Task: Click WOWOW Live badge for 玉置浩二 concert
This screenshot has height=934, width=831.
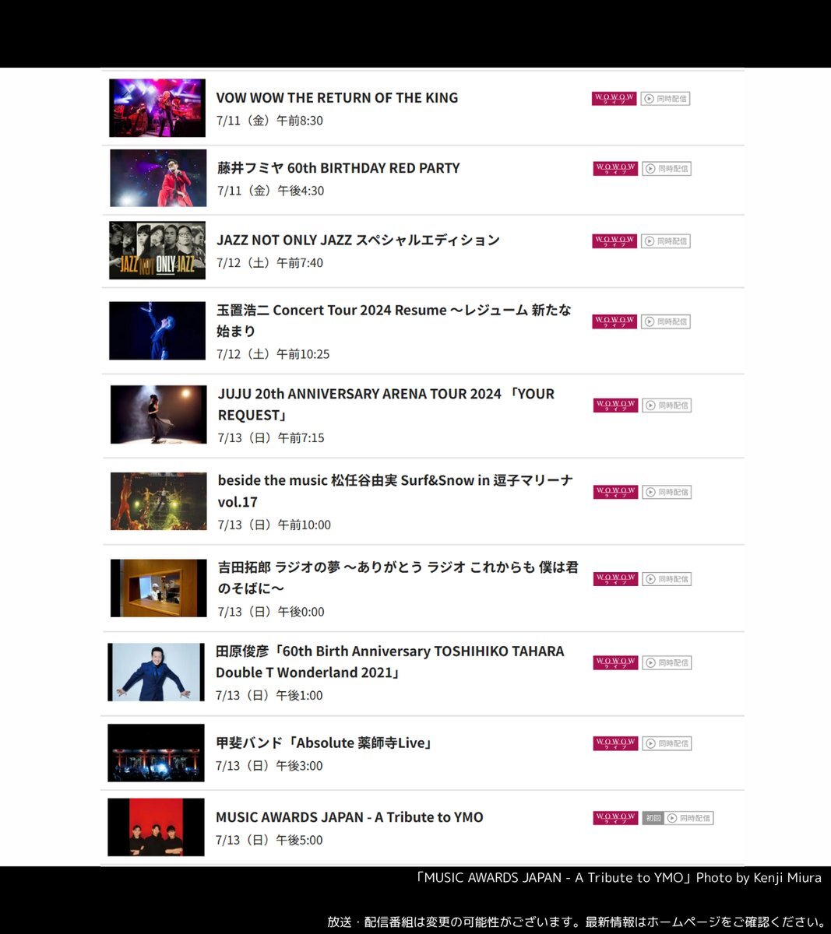Action: 615,321
